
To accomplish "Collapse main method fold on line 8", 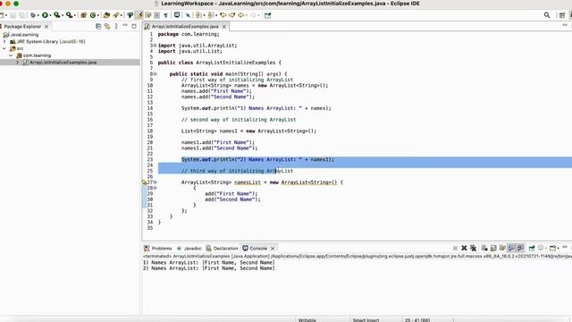I will [x=155, y=74].
